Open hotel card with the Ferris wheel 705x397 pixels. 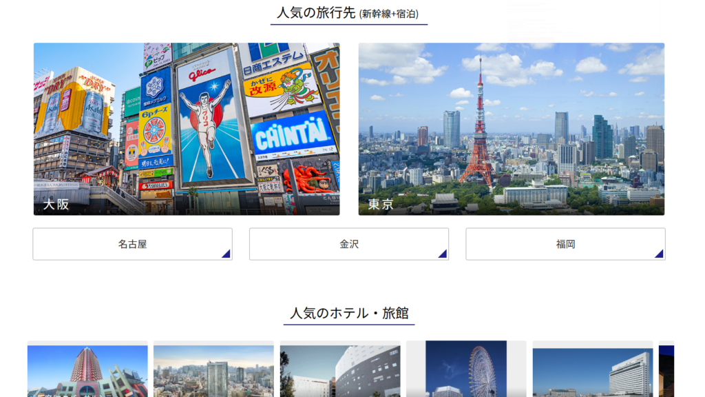click(466, 370)
